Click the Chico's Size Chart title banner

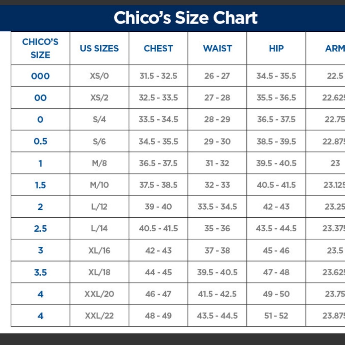pyautogui.click(x=172, y=18)
